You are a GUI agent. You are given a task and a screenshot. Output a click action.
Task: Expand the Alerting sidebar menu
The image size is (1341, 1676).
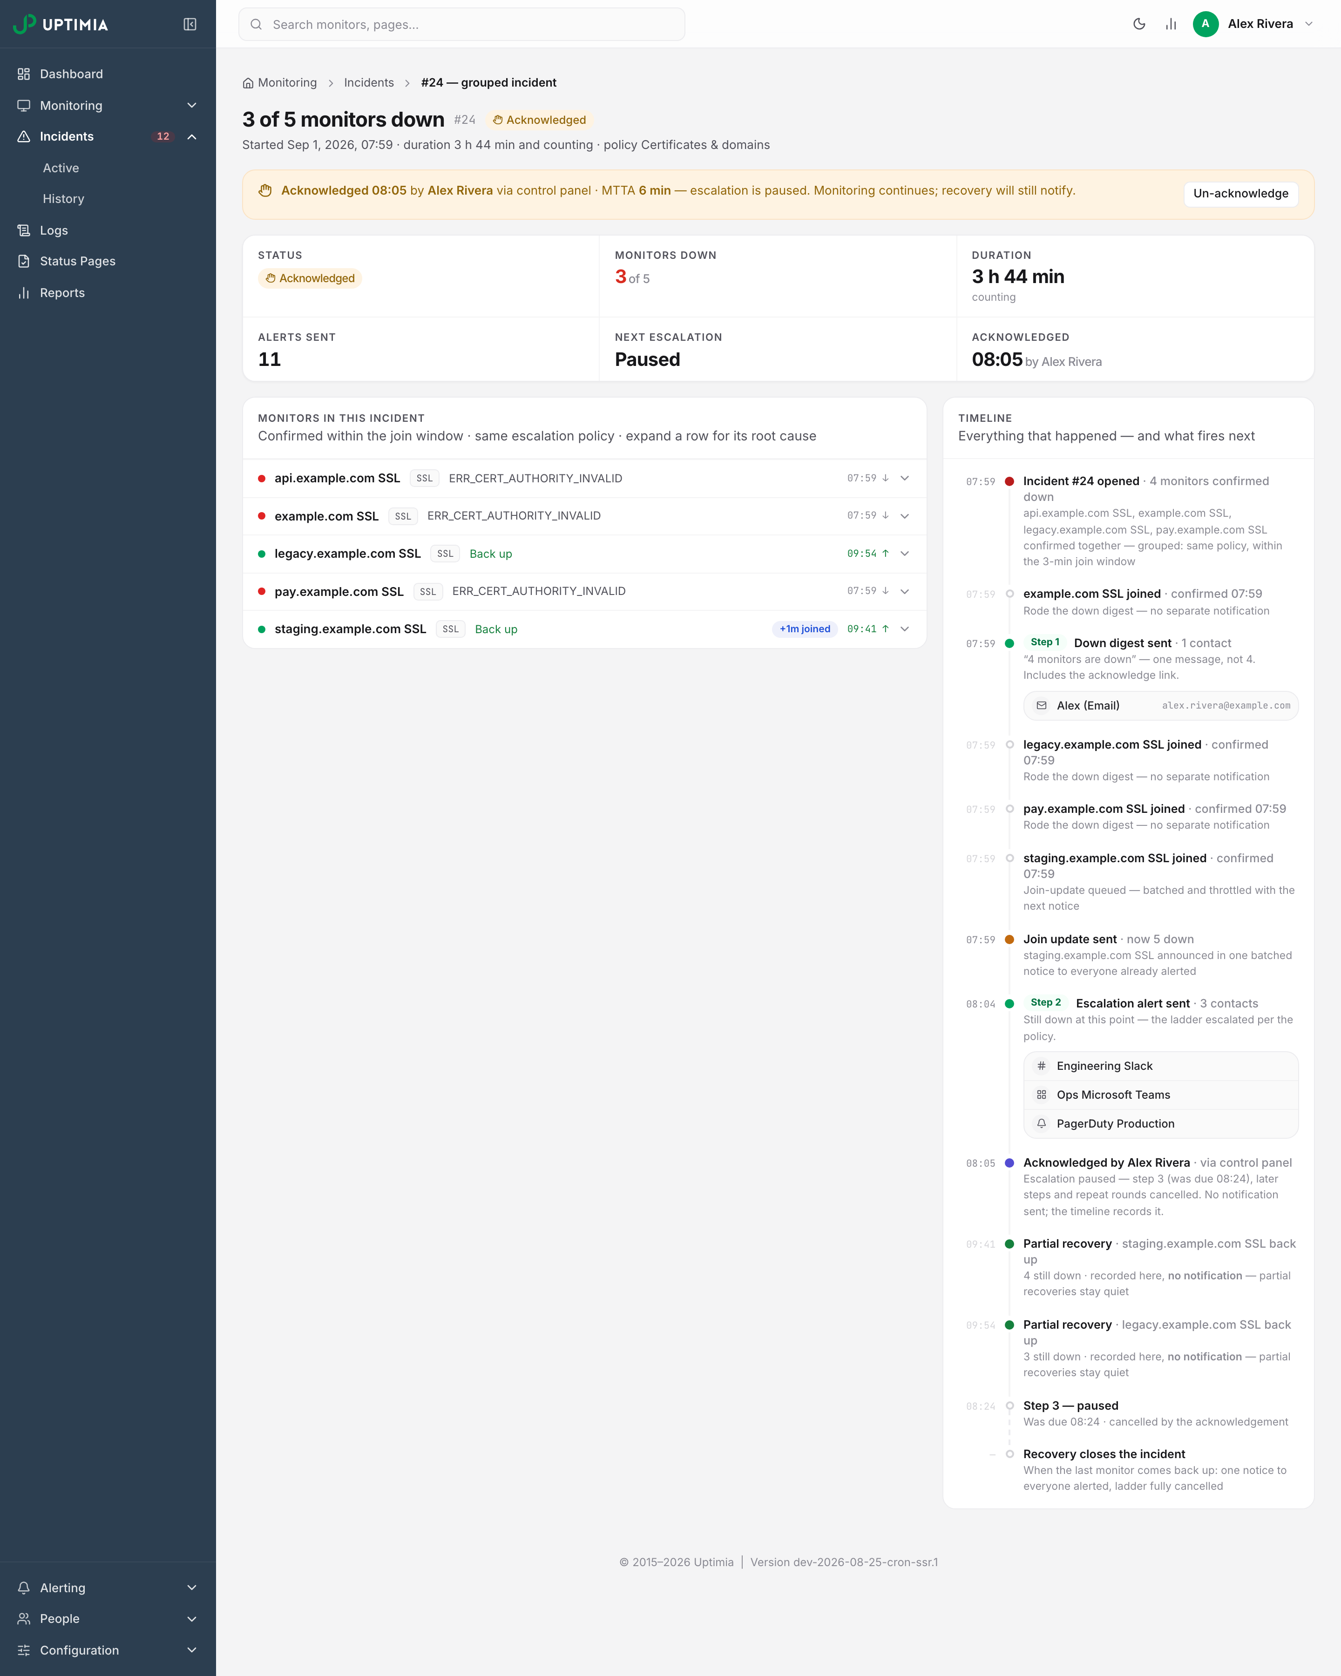coord(107,1588)
